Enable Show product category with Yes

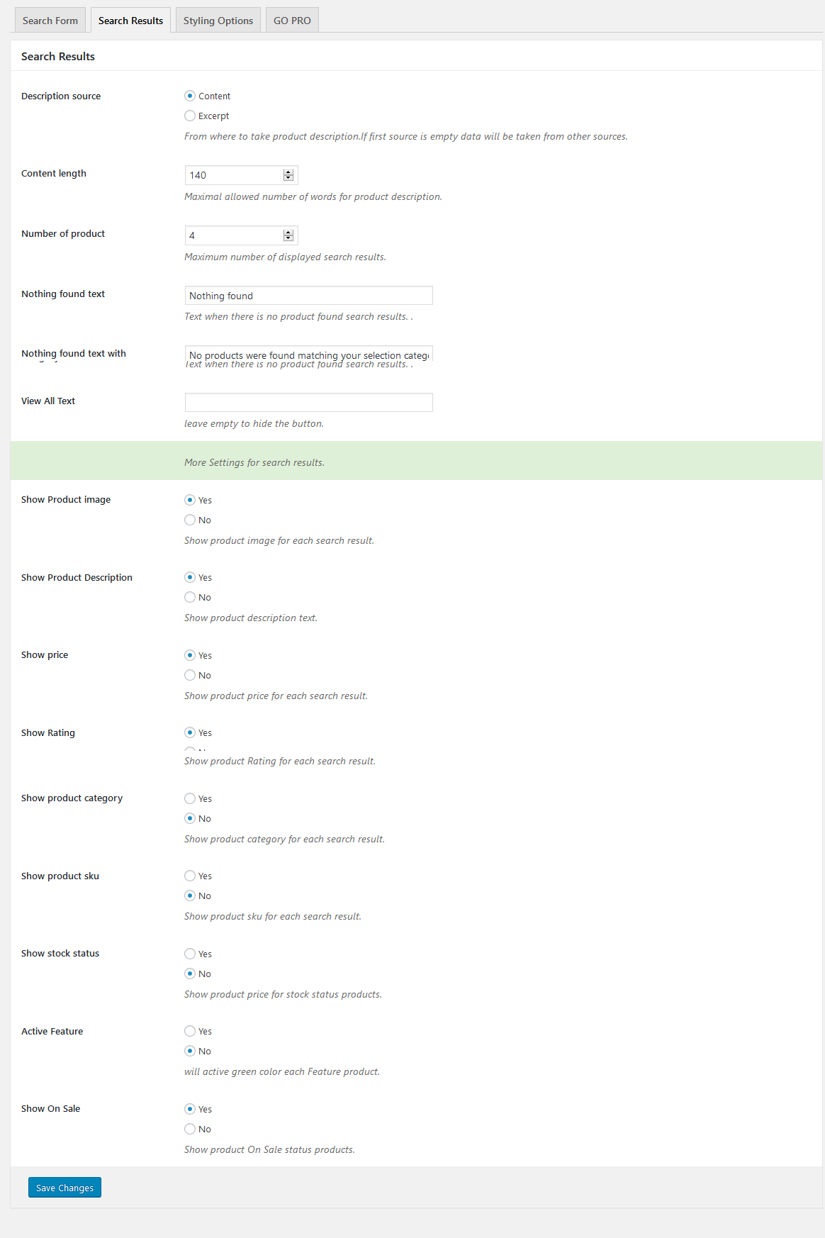pyautogui.click(x=190, y=798)
